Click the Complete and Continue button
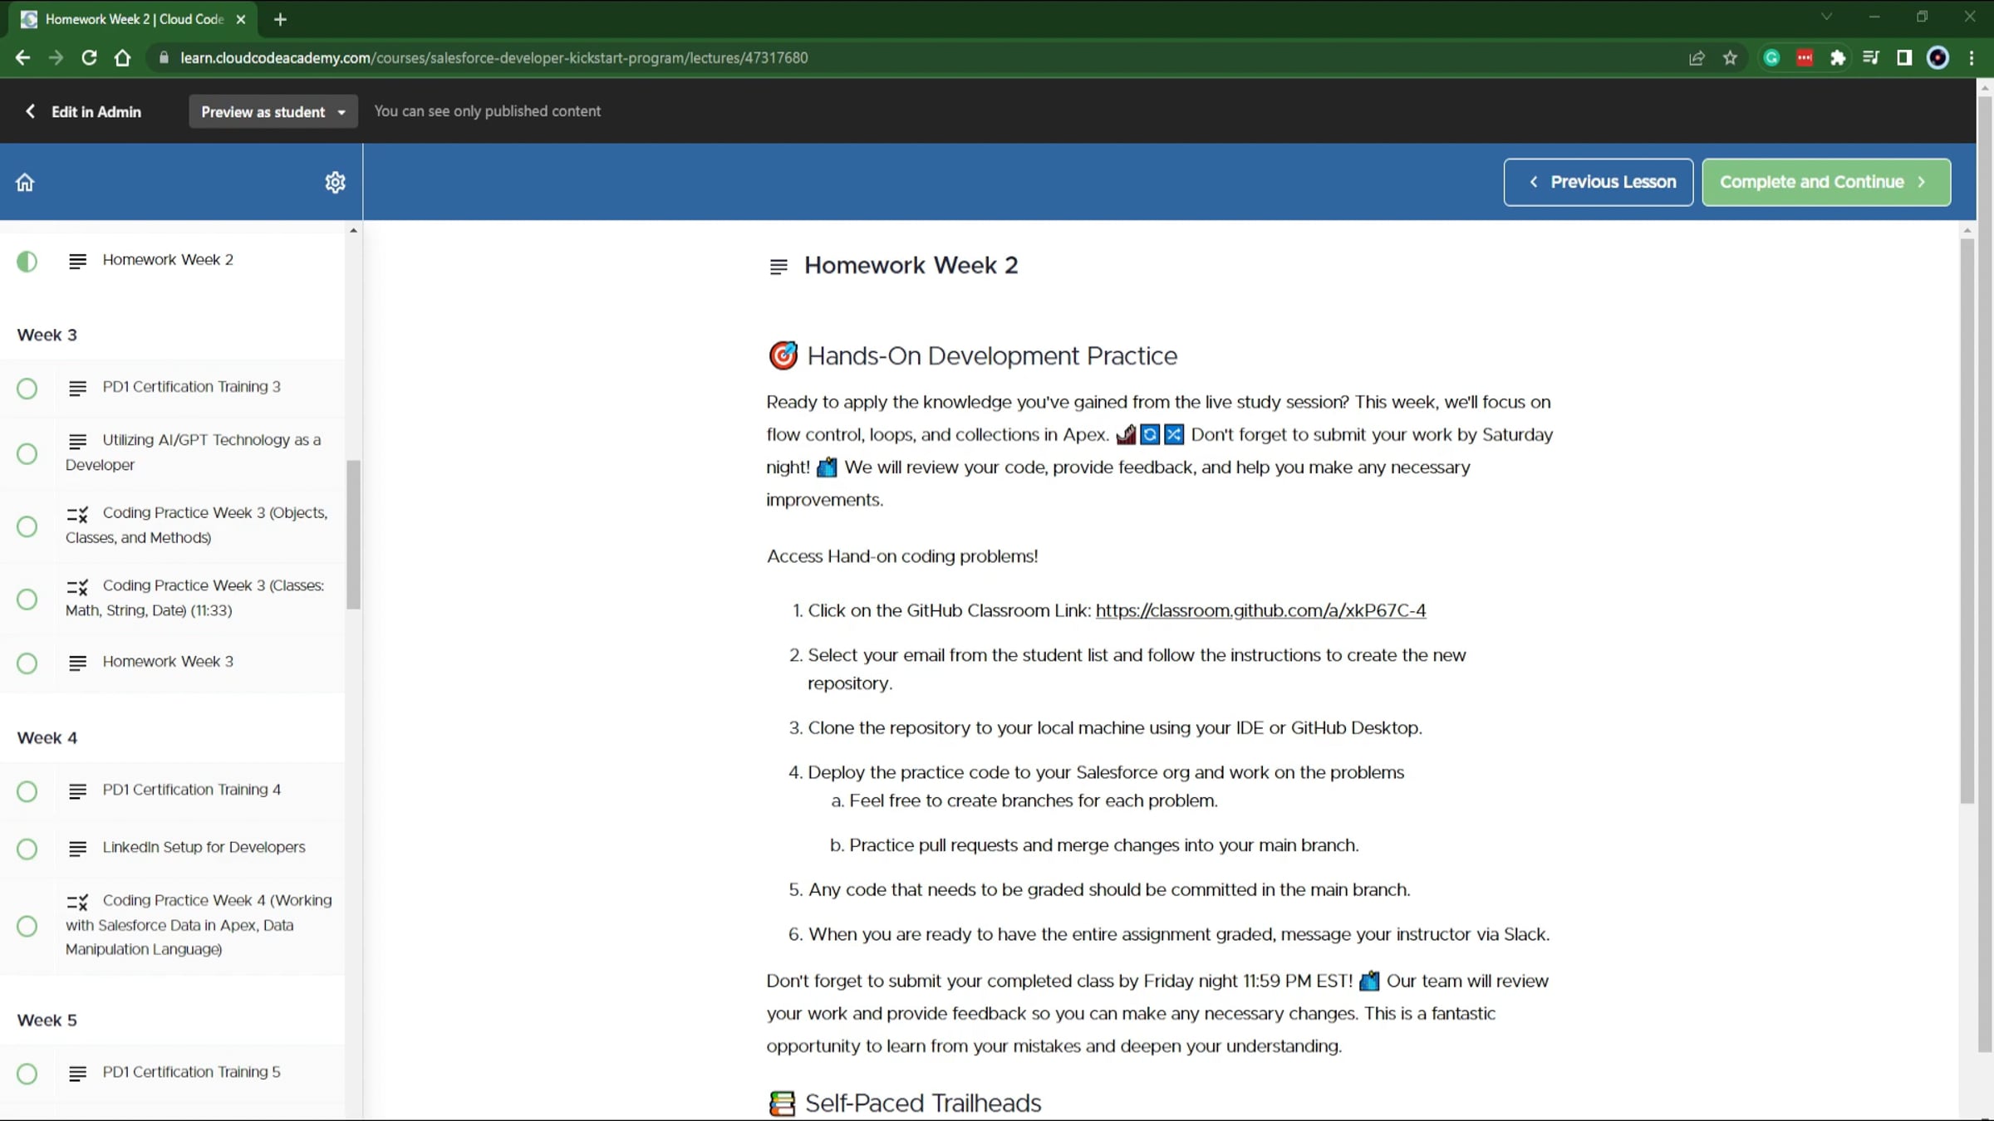 (1825, 182)
